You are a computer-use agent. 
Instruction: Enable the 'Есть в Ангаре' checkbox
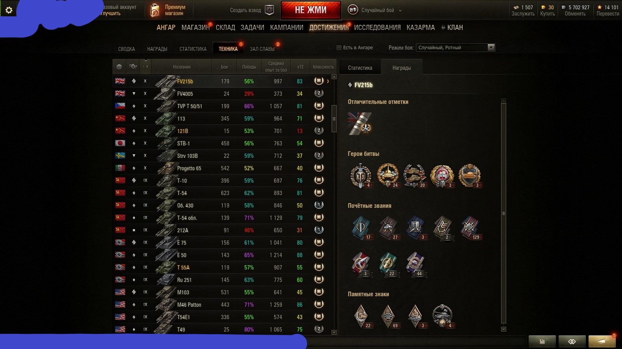pos(339,48)
